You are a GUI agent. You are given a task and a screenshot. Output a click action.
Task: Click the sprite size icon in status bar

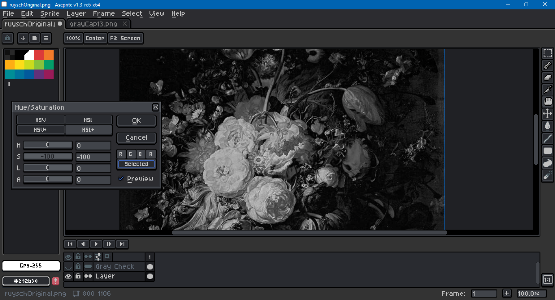pos(76,293)
